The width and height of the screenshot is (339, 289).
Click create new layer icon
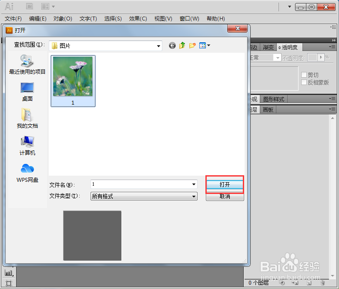(x=309, y=283)
